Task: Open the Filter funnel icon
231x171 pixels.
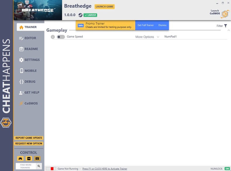Action: click(x=225, y=26)
